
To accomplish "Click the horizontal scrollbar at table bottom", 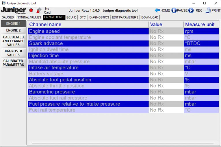I will 122,143.
